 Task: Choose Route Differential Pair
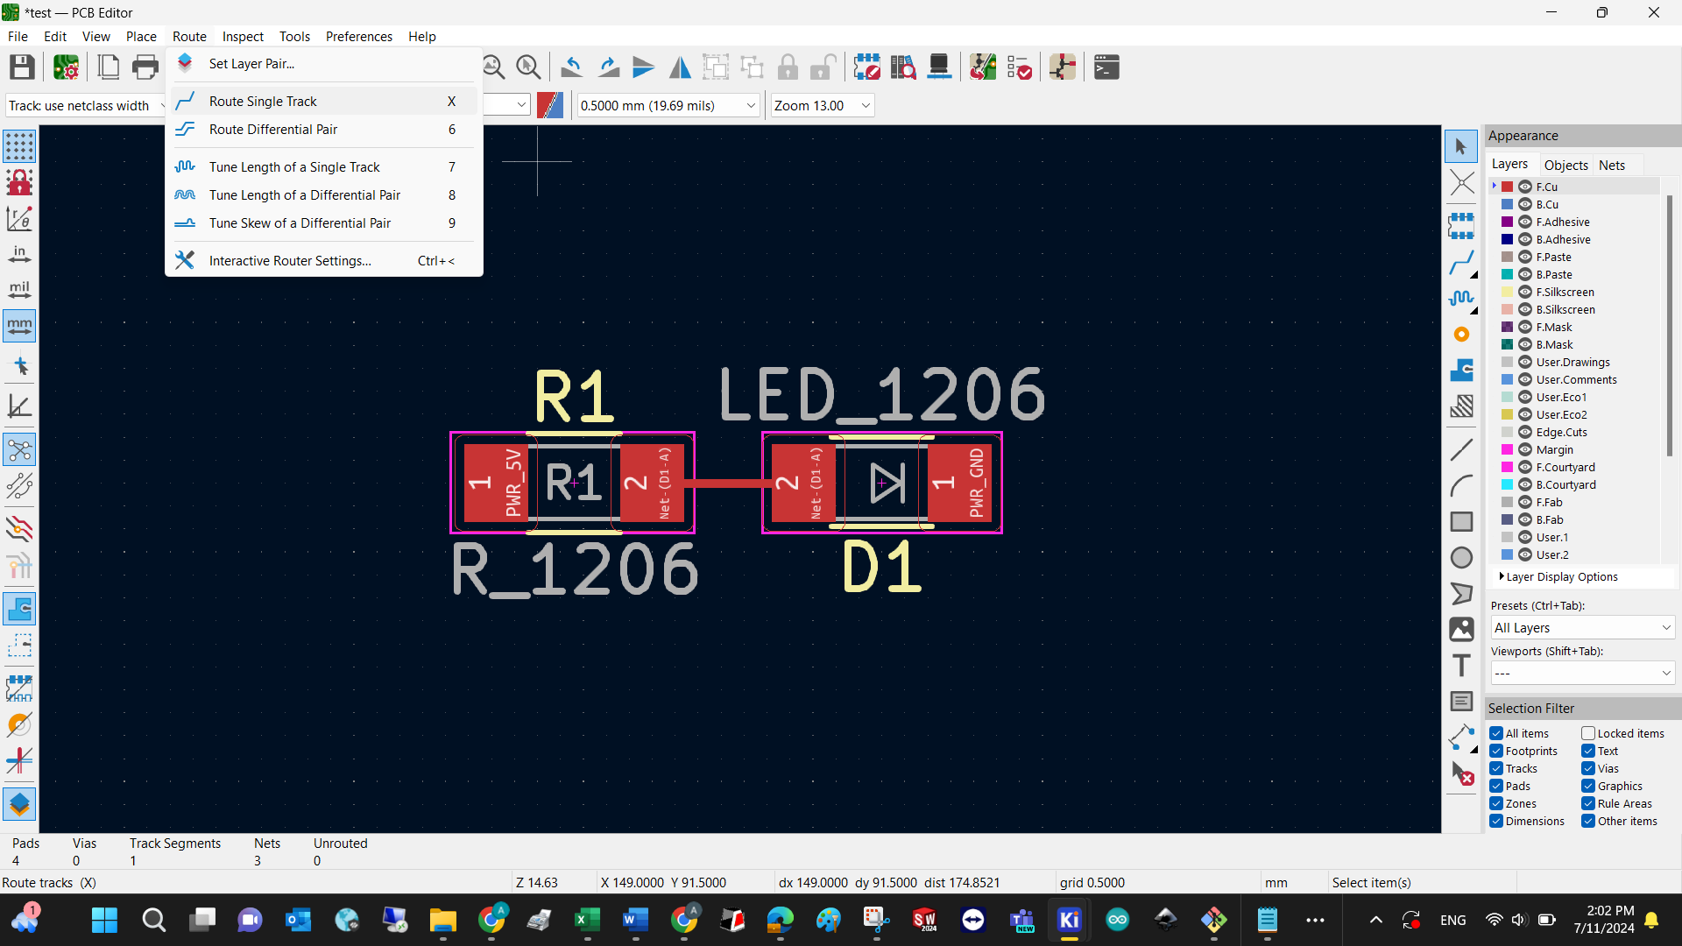pos(324,129)
